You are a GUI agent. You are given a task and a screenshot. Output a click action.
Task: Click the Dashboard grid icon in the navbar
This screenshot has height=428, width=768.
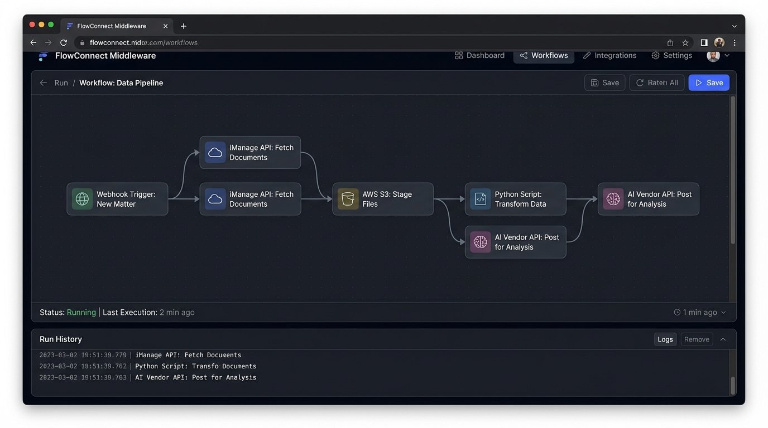[459, 55]
